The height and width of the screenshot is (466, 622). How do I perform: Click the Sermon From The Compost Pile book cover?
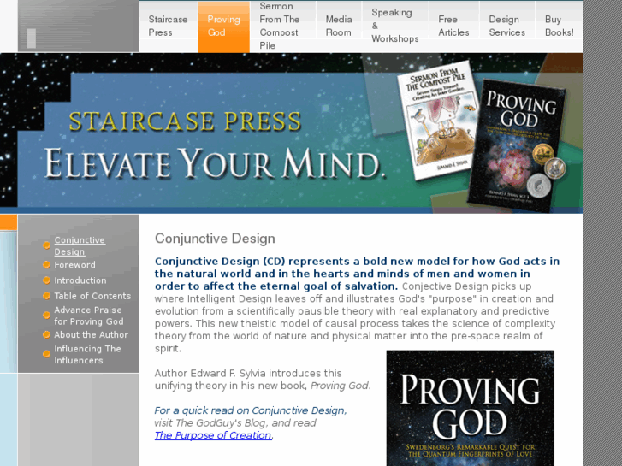437,120
